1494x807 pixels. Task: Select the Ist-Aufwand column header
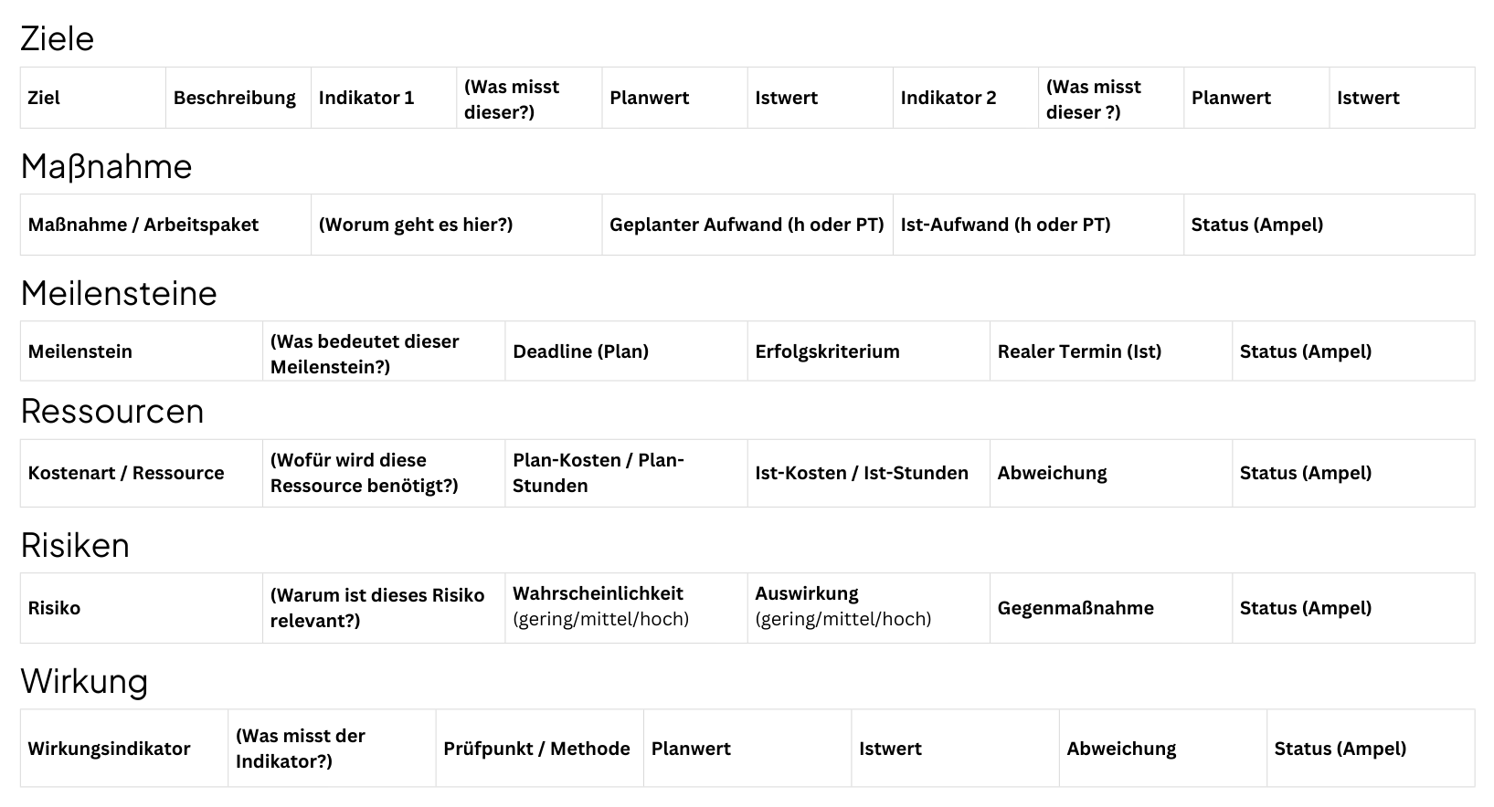(x=1005, y=225)
